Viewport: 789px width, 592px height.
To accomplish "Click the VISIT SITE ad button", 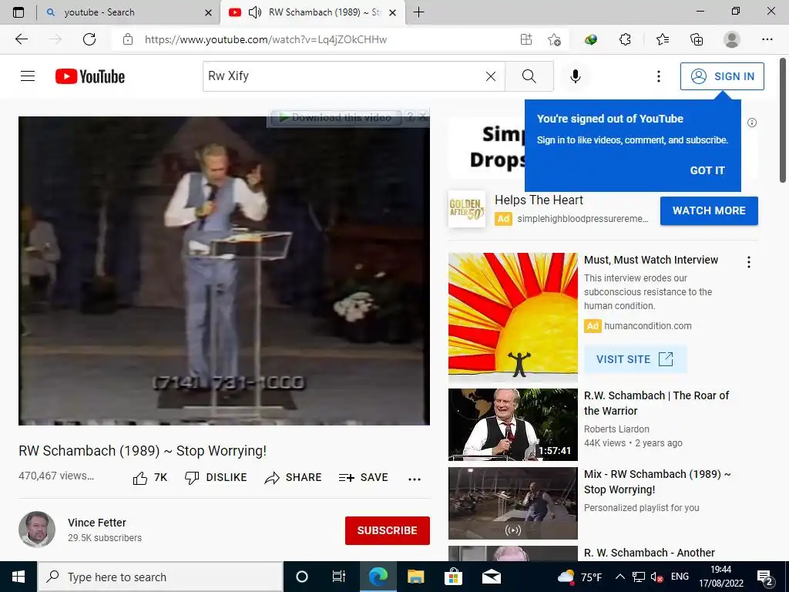I will 635,359.
